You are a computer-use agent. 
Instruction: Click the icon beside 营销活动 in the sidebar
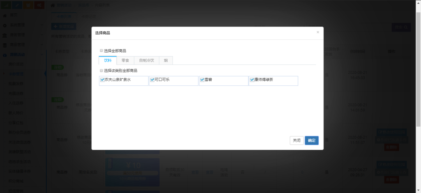tap(5, 55)
